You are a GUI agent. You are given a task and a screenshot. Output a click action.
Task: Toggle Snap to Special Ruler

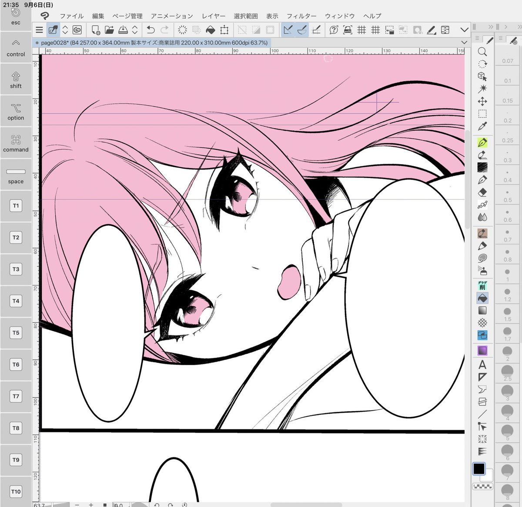tap(302, 30)
